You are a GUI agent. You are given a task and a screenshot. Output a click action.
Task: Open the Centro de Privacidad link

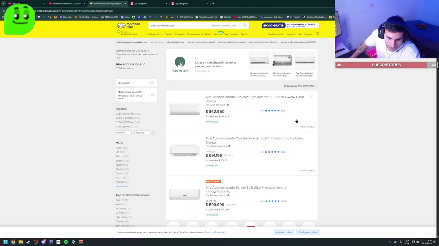coord(215,232)
